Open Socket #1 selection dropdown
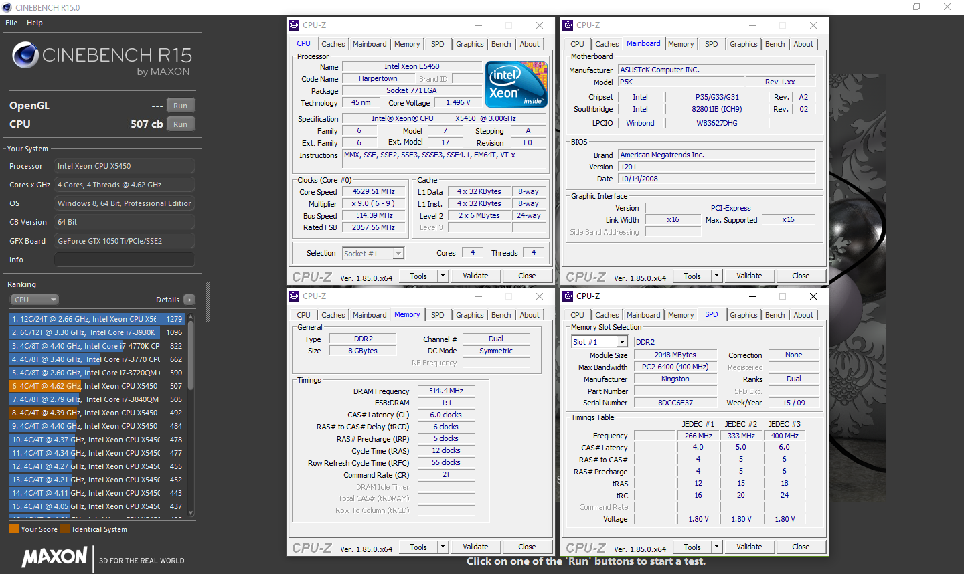The height and width of the screenshot is (574, 964). (x=373, y=254)
